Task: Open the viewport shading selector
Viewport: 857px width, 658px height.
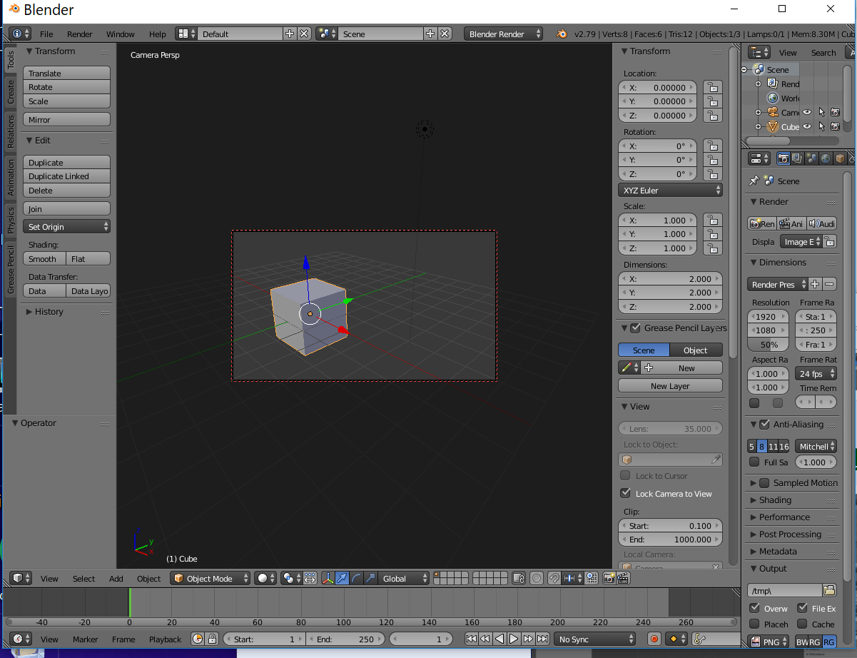Action: (266, 578)
